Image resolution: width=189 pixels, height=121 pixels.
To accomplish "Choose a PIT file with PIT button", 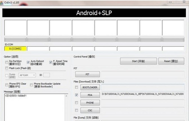I will pos(88,74).
